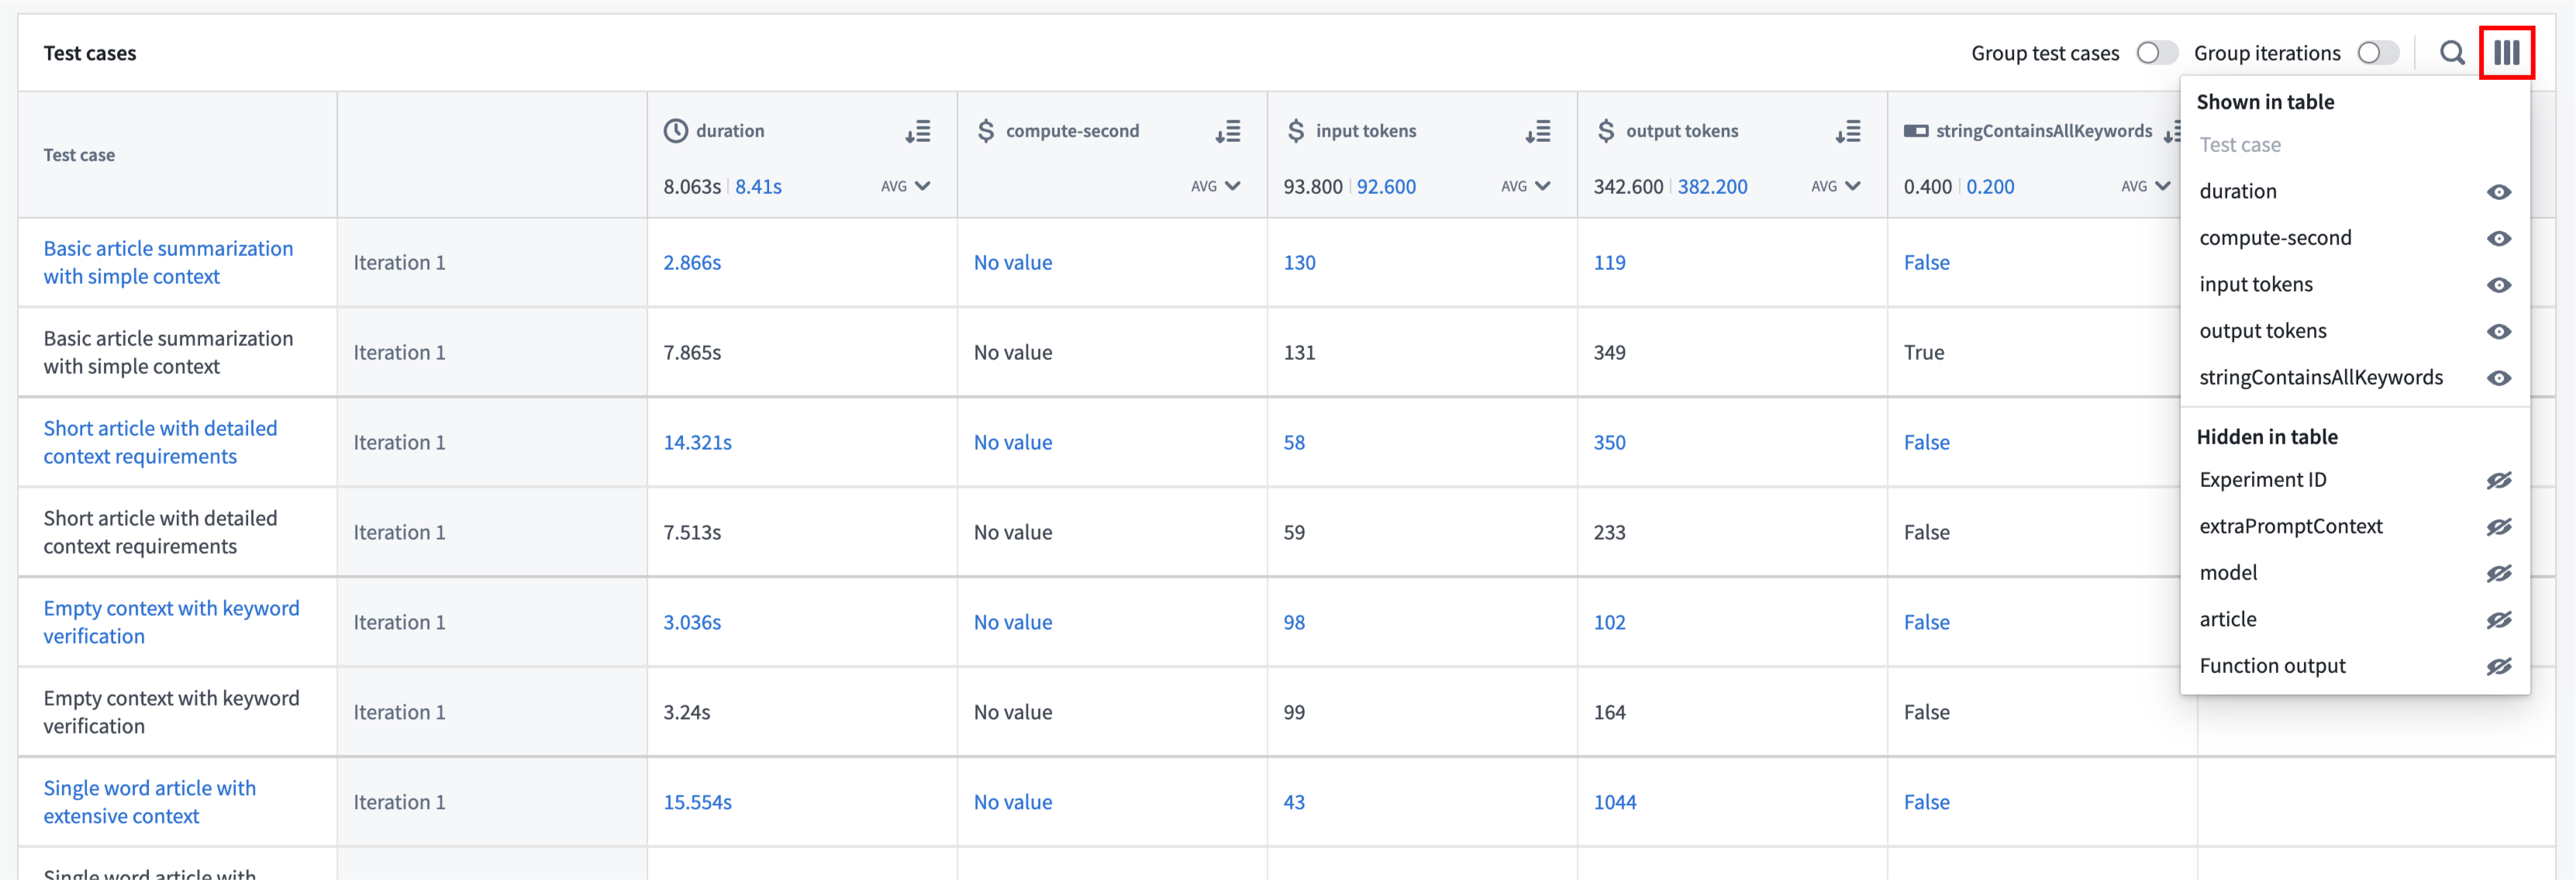Open the column settings icon
This screenshot has width=2576, height=880.
[2507, 52]
